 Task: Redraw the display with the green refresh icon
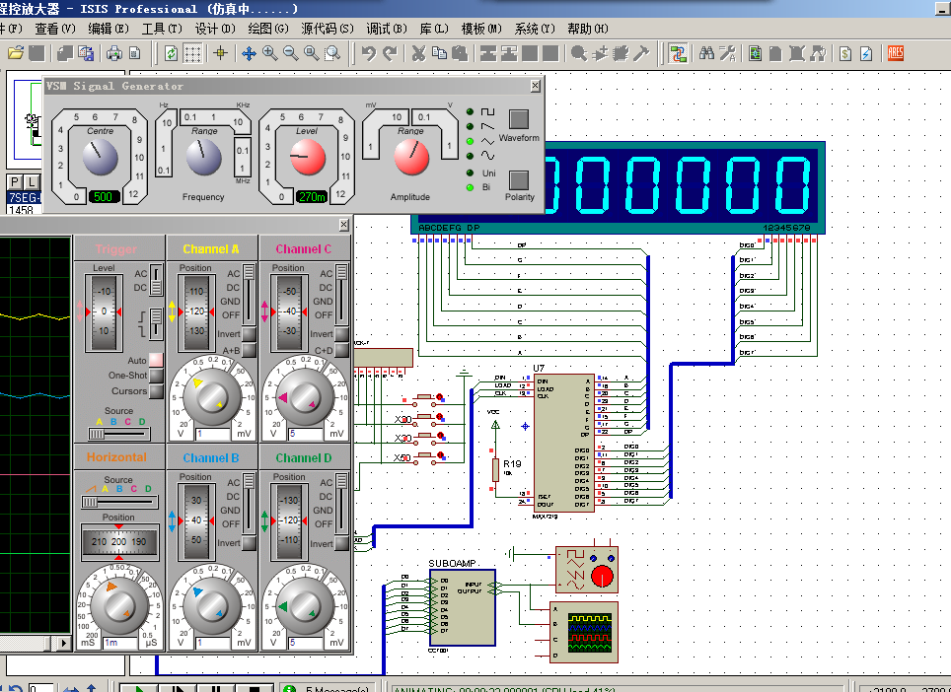[x=171, y=53]
